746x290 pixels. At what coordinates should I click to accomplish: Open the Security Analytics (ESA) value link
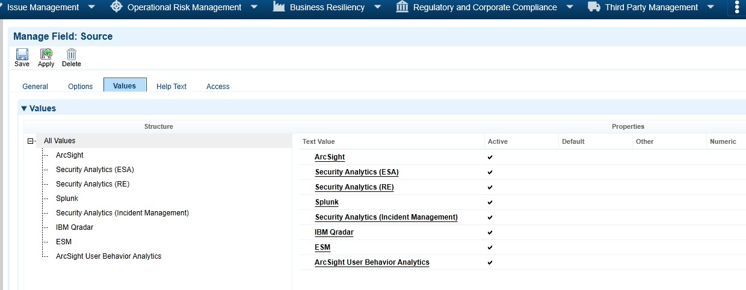tap(357, 172)
